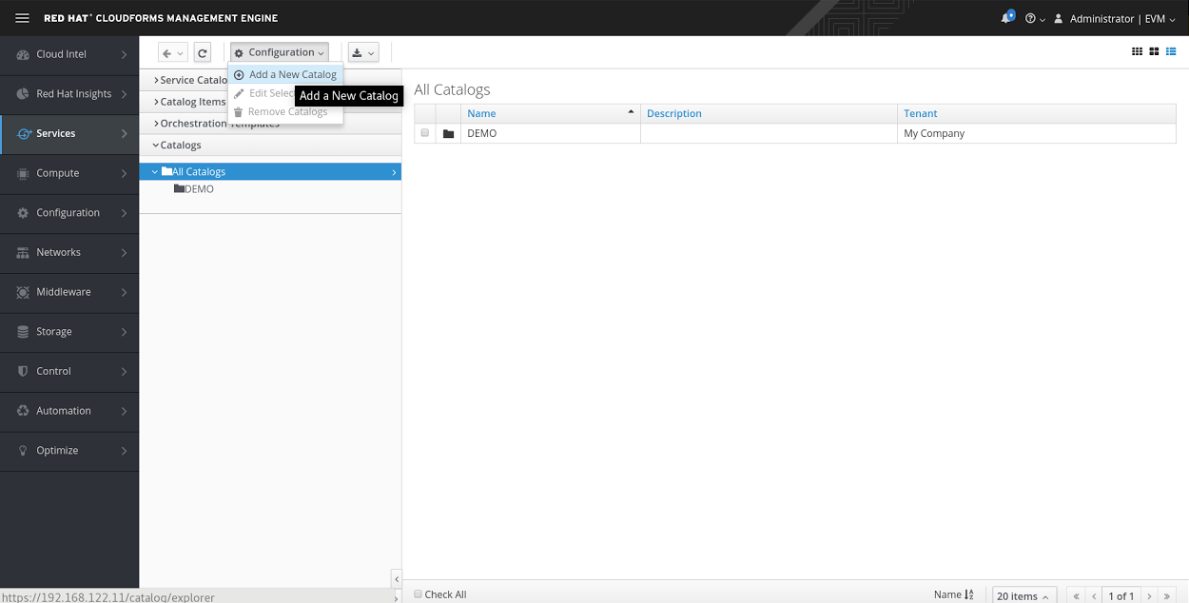Open the Administrator | EVM user menu

click(x=1115, y=18)
